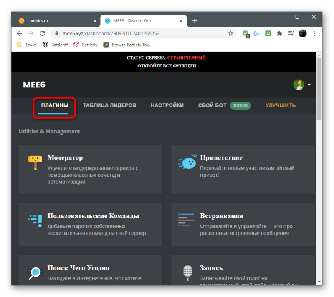Screen dimensions: 334x297
Task: Click the Search Anything magnifier icon
Action: [x=35, y=273]
